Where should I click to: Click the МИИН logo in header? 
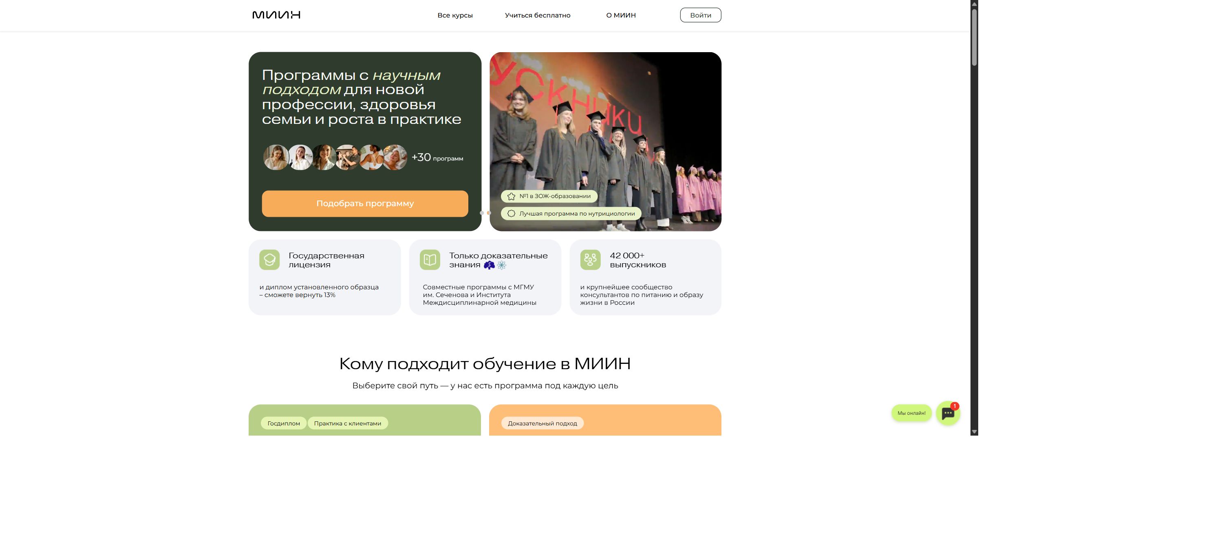pos(276,15)
